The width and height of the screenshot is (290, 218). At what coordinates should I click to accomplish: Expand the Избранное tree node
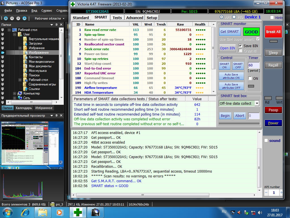coord(20,48)
